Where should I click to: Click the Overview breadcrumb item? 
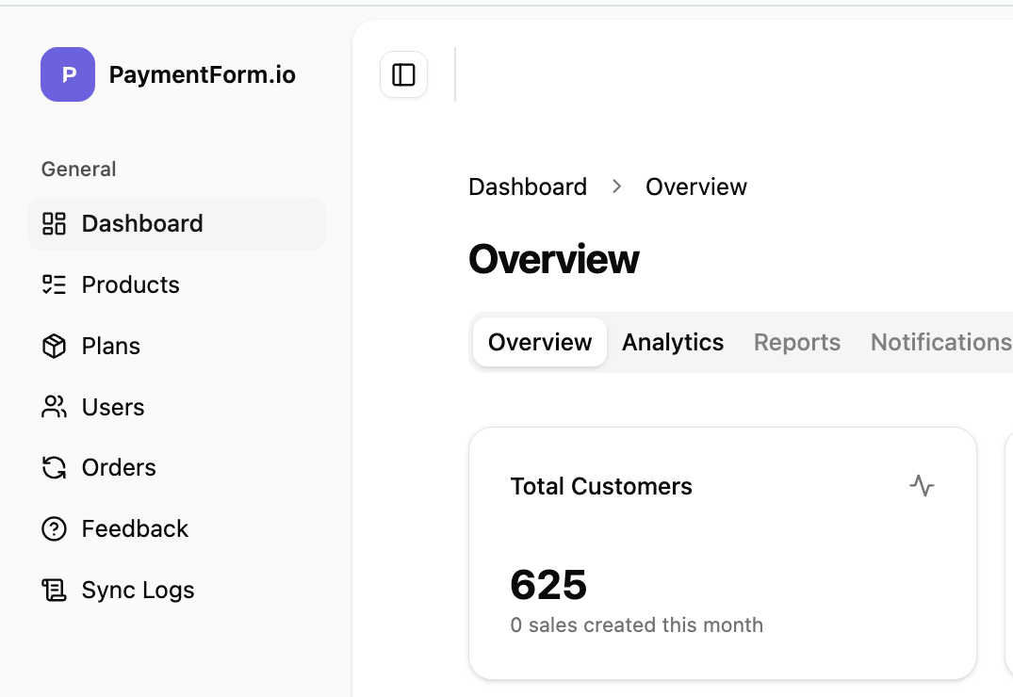click(696, 186)
